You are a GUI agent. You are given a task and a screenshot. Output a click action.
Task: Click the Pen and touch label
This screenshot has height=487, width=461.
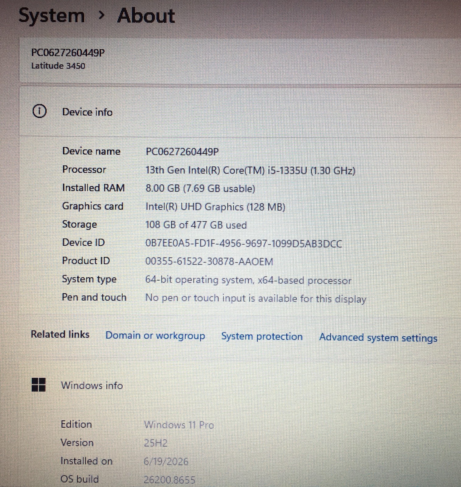click(94, 297)
